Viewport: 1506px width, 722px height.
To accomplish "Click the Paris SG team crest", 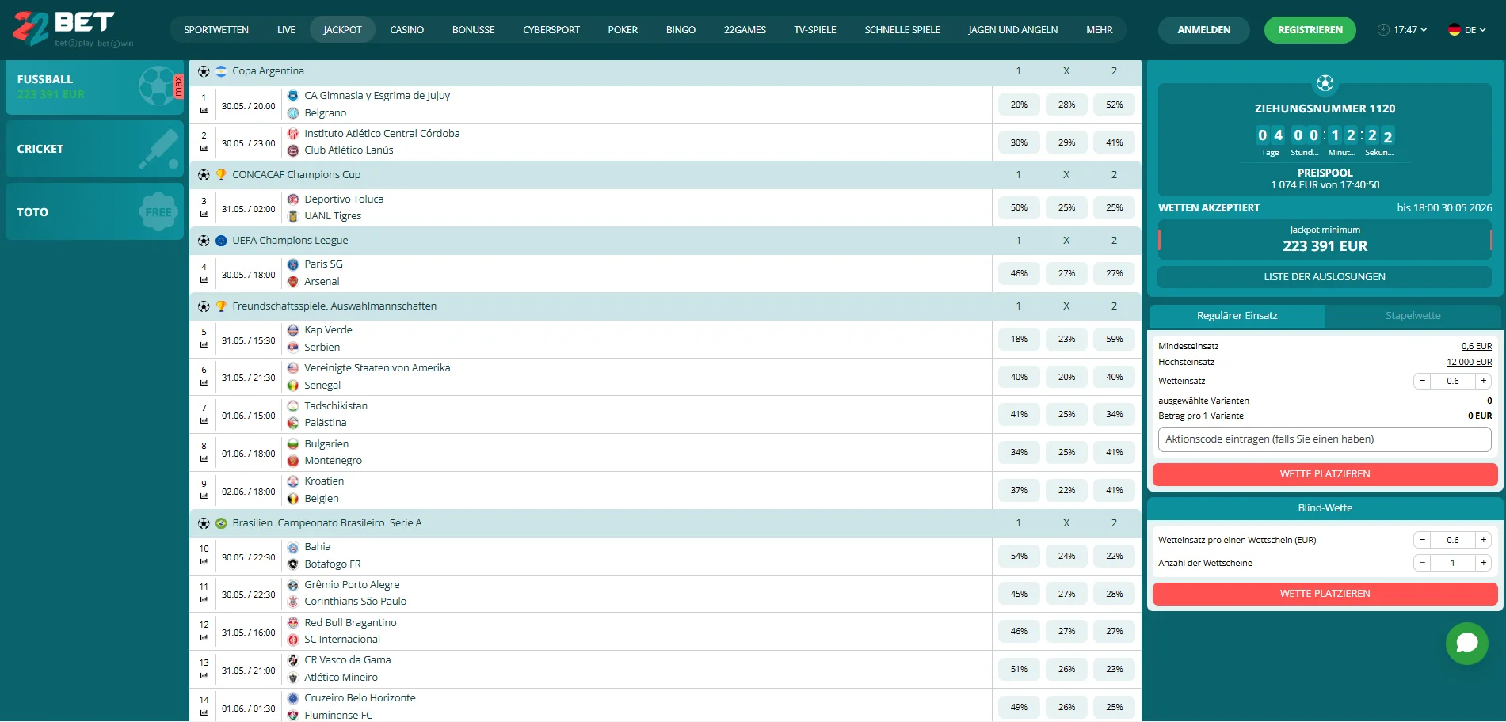I will [293, 264].
